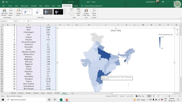Select the first light chart style thumbnail

pos(27,12)
